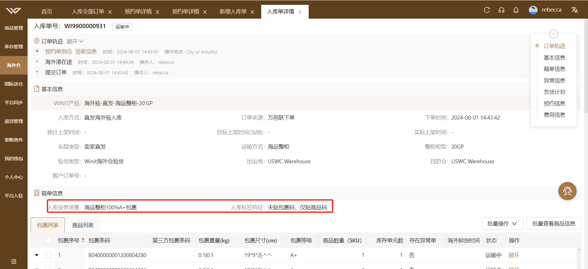Toggle the select-all packages checkbox

click(x=49, y=240)
